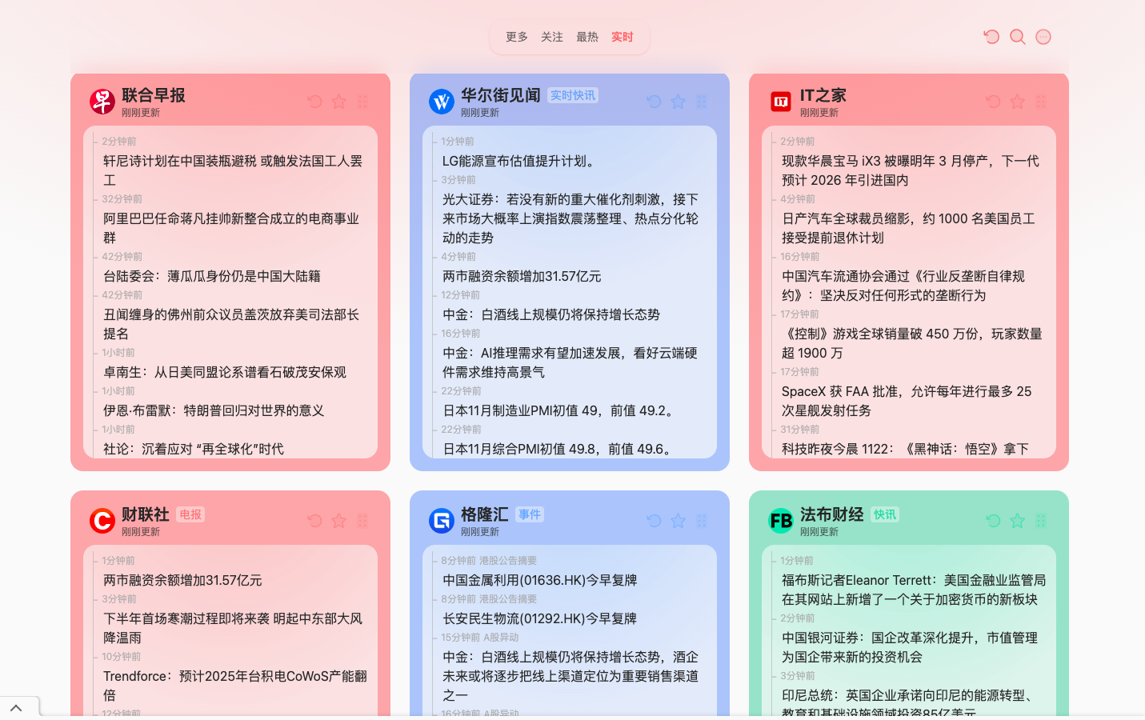Click the drag handle on IT之家 card
The height and width of the screenshot is (720, 1145).
(x=1041, y=102)
